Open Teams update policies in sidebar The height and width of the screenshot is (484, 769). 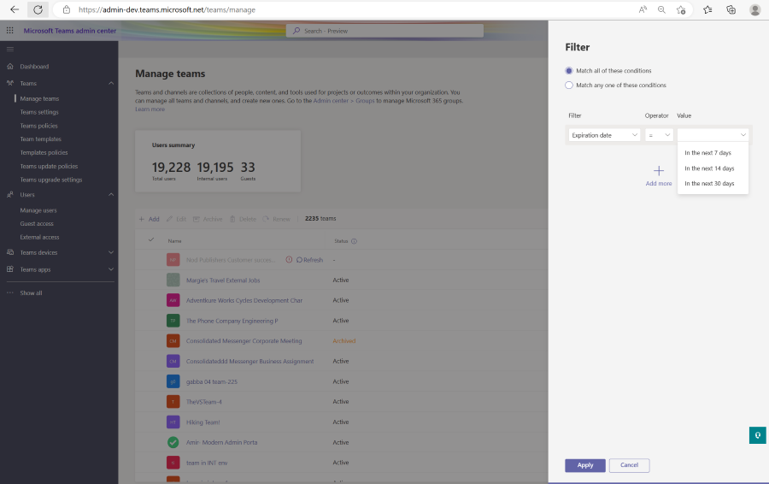[x=49, y=167]
